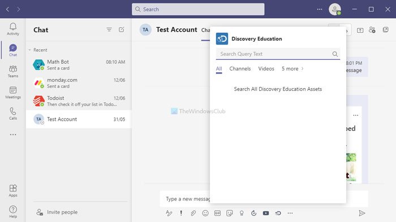This screenshot has height=222, width=396.
Task: Click the share screen icon
Action: (360, 30)
